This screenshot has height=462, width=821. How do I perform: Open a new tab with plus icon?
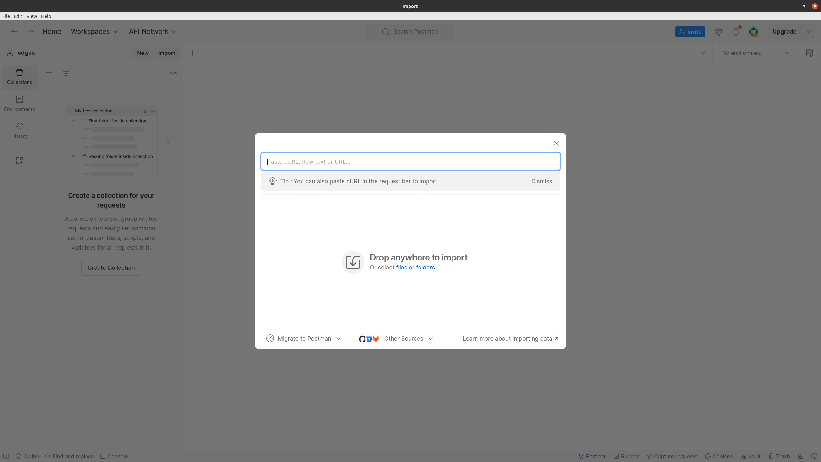(x=193, y=53)
